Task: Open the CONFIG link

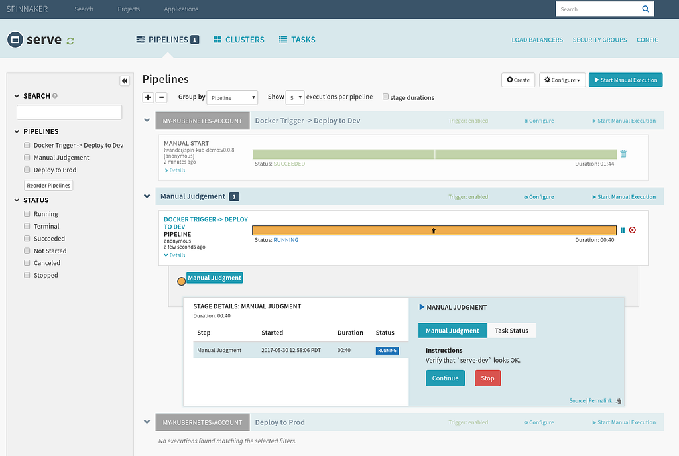Action: click(x=647, y=40)
